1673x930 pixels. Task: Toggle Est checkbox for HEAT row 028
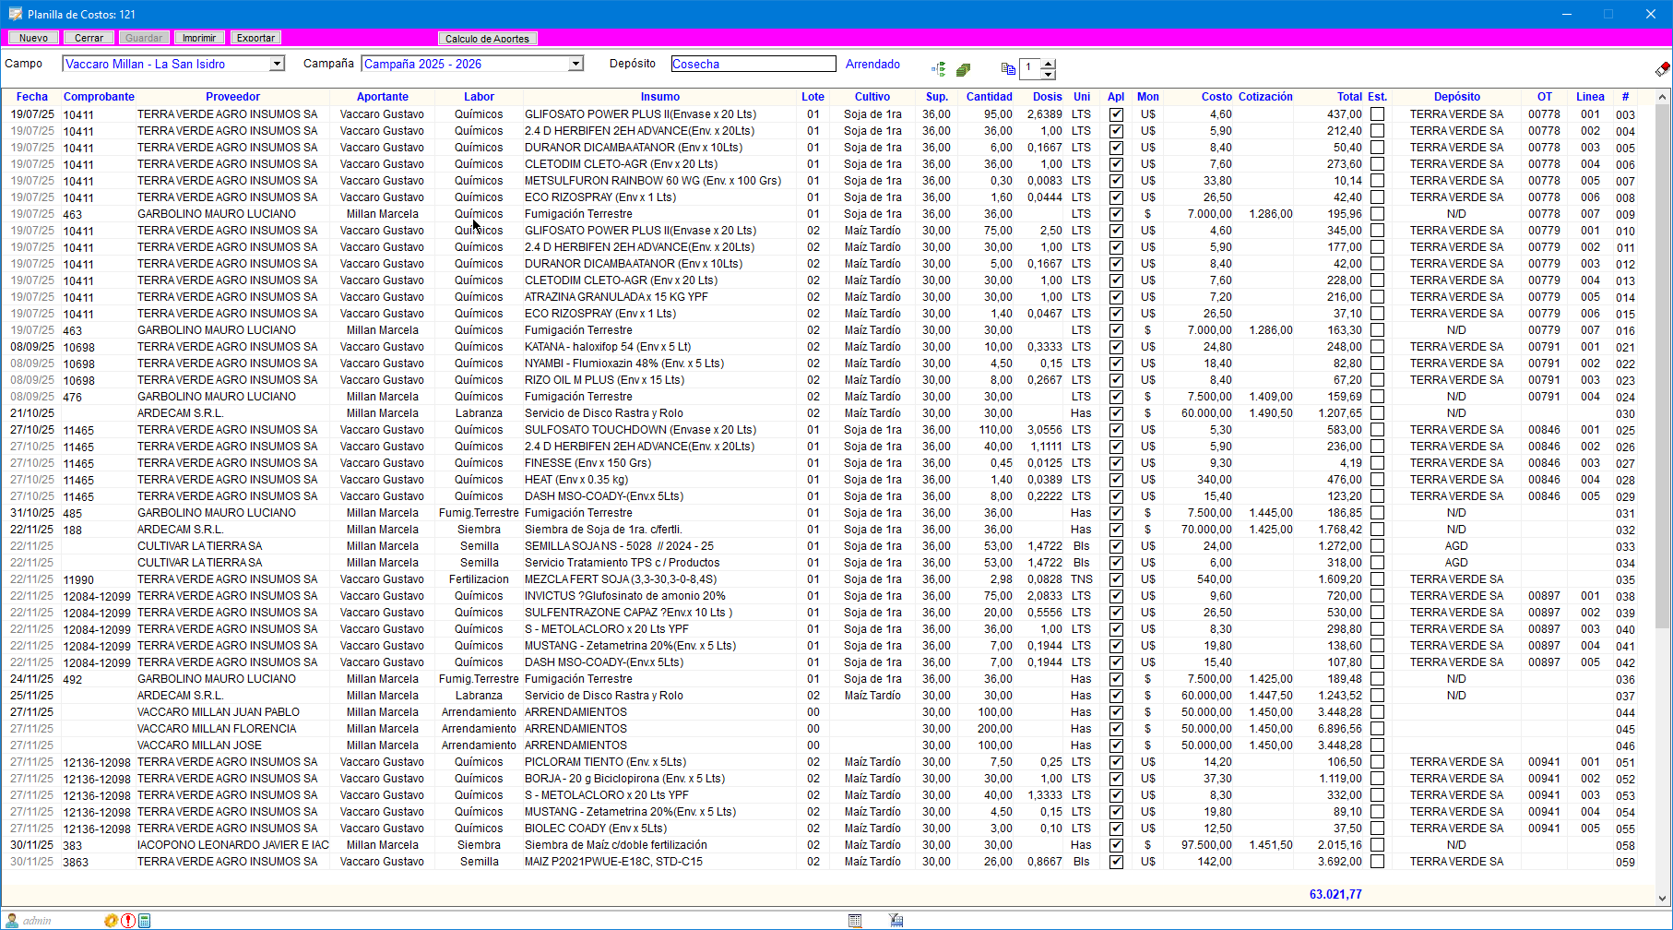(x=1377, y=480)
